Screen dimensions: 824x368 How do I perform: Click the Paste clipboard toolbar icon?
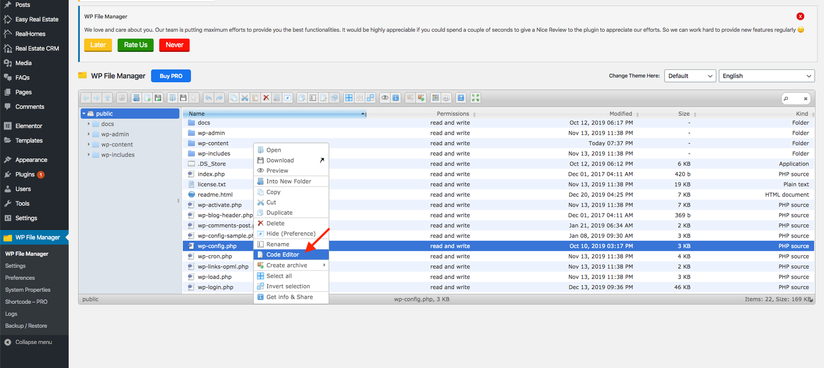tap(255, 98)
